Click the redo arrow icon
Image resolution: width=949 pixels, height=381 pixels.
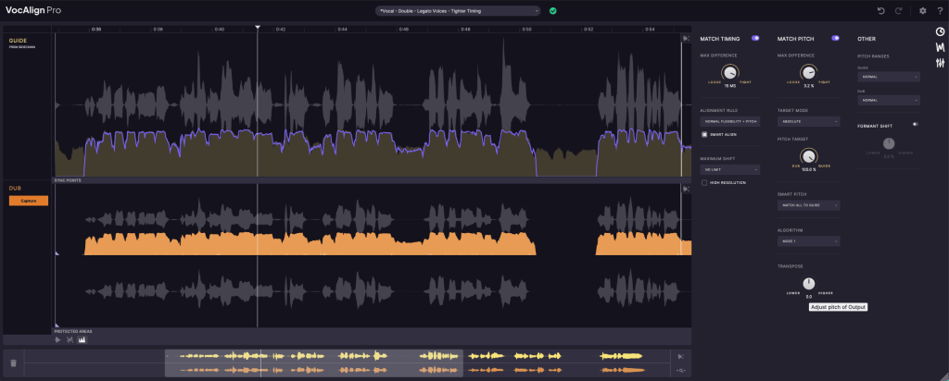[x=900, y=11]
